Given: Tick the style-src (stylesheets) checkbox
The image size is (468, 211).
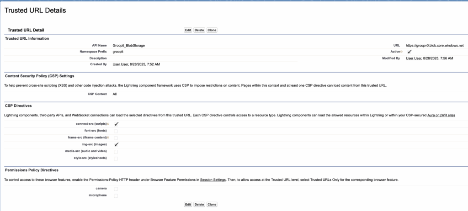Looking at the screenshot, I should pyautogui.click(x=116, y=158).
